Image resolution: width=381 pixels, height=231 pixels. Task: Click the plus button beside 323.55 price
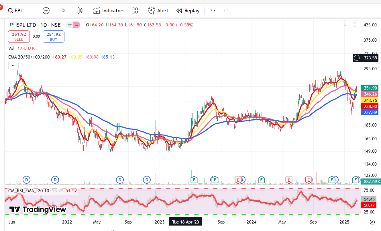pyautogui.click(x=357, y=58)
